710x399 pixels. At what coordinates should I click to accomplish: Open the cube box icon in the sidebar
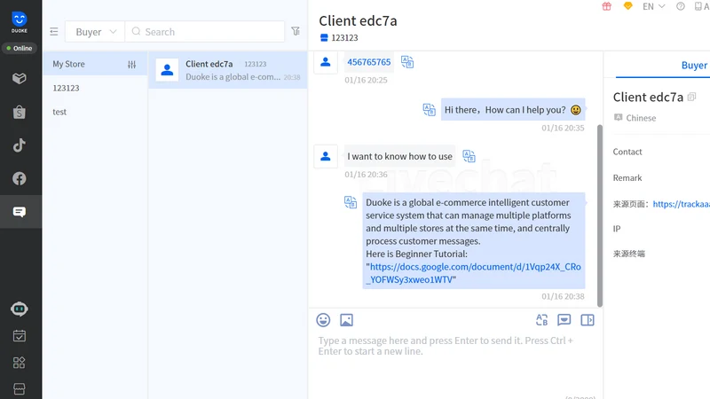[x=19, y=78]
